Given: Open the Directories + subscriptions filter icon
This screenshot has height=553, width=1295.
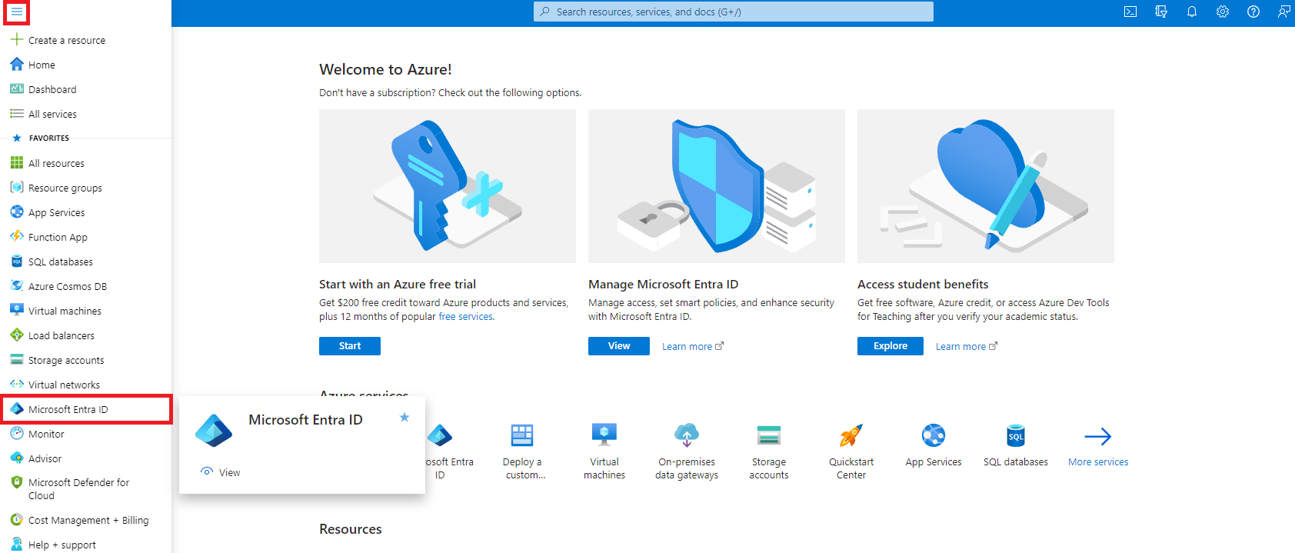Looking at the screenshot, I should (1161, 12).
